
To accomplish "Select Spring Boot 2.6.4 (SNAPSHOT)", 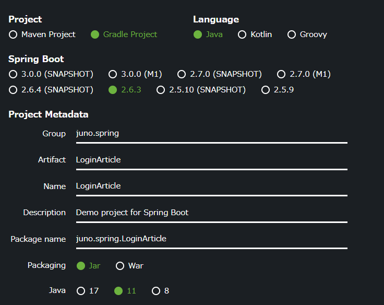I will point(13,90).
